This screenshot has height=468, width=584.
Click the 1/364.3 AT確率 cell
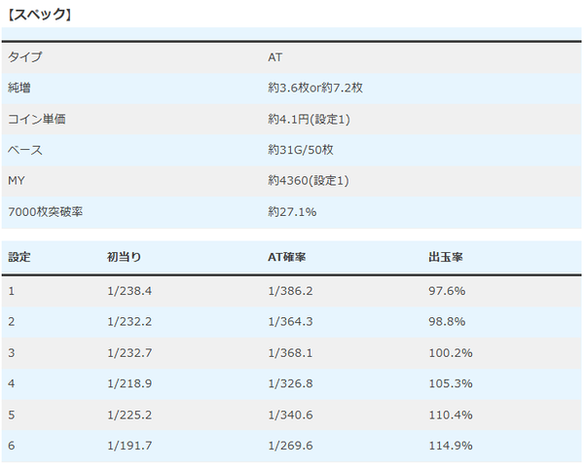click(x=290, y=322)
